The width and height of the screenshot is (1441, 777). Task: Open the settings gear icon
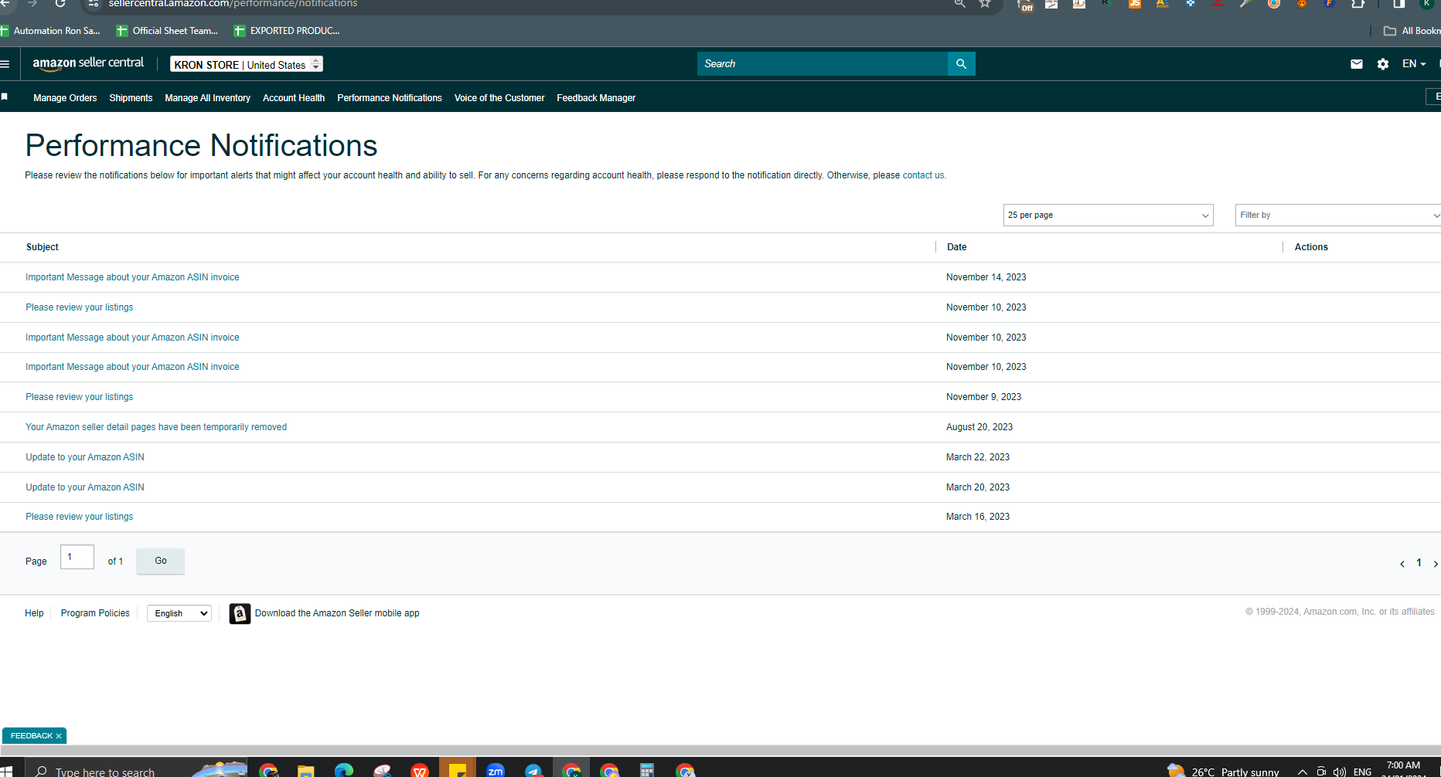[1383, 64]
